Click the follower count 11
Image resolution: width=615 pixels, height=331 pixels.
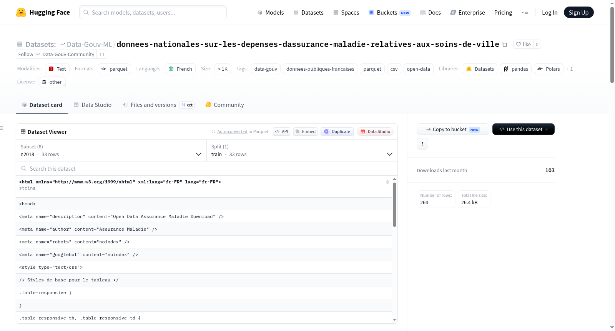[x=102, y=54]
